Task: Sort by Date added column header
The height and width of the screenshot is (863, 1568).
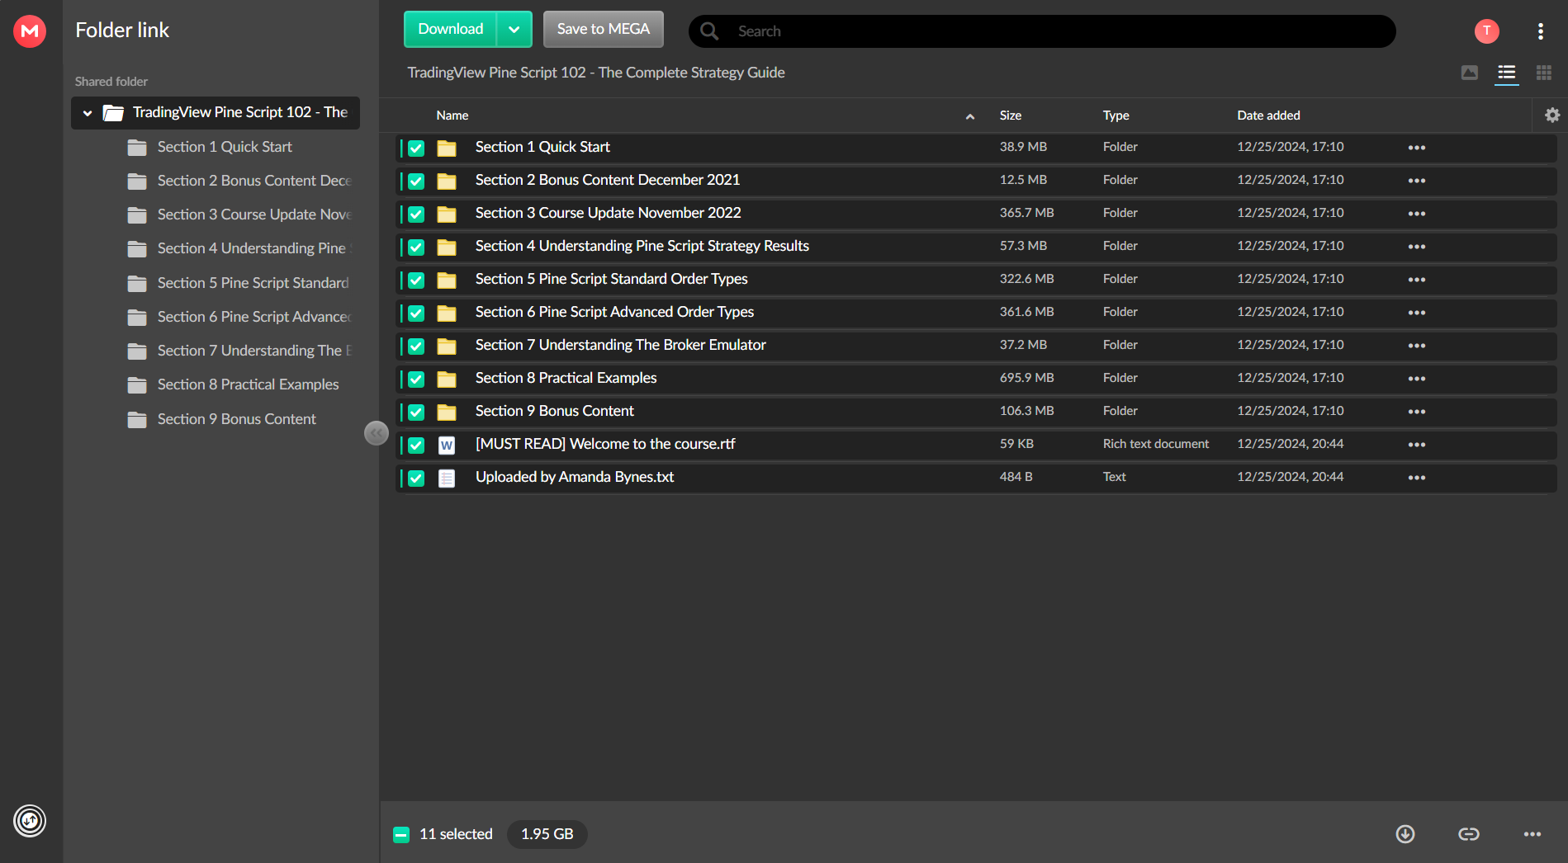Action: [1268, 116]
